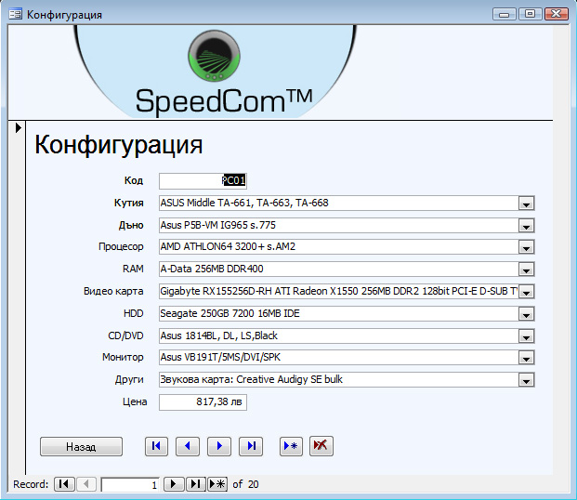
Task: Click new record icon in Record bar
Action: (x=216, y=484)
